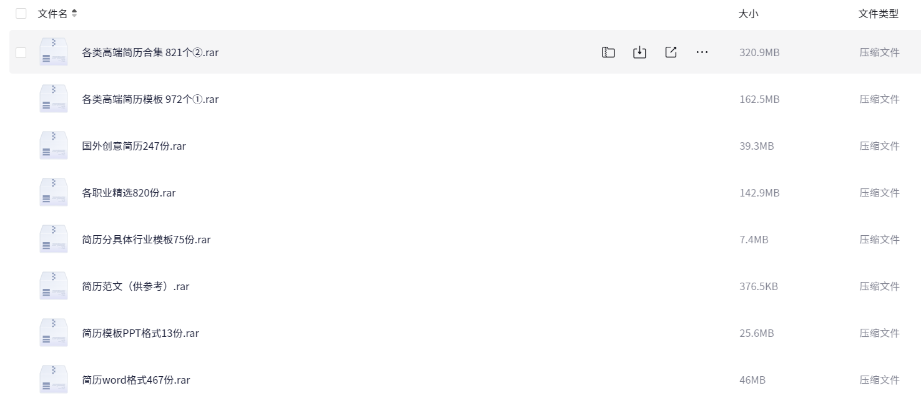921x408 pixels.
Task: Click the 大小 column header
Action: pyautogui.click(x=748, y=14)
